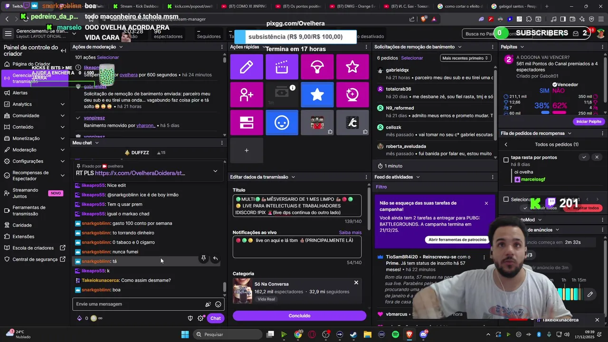Open Steam from the taskbar
This screenshot has height=342, width=608.
pos(353,334)
